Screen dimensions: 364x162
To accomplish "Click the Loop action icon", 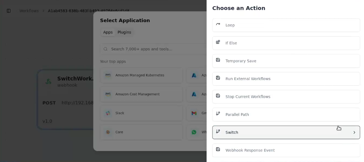I will pyautogui.click(x=218, y=25).
